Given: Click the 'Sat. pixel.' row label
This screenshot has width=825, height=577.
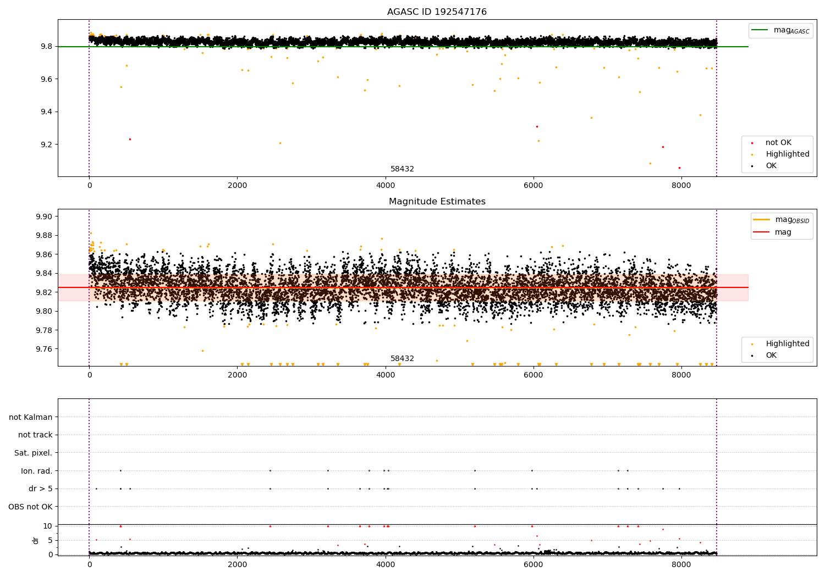Looking at the screenshot, I should [34, 453].
